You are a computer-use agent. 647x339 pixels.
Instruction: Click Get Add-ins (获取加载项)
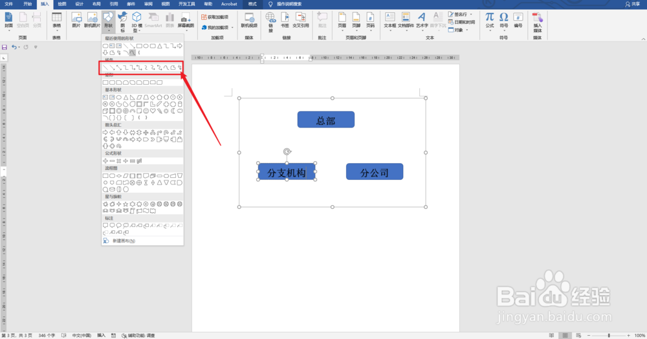click(215, 17)
